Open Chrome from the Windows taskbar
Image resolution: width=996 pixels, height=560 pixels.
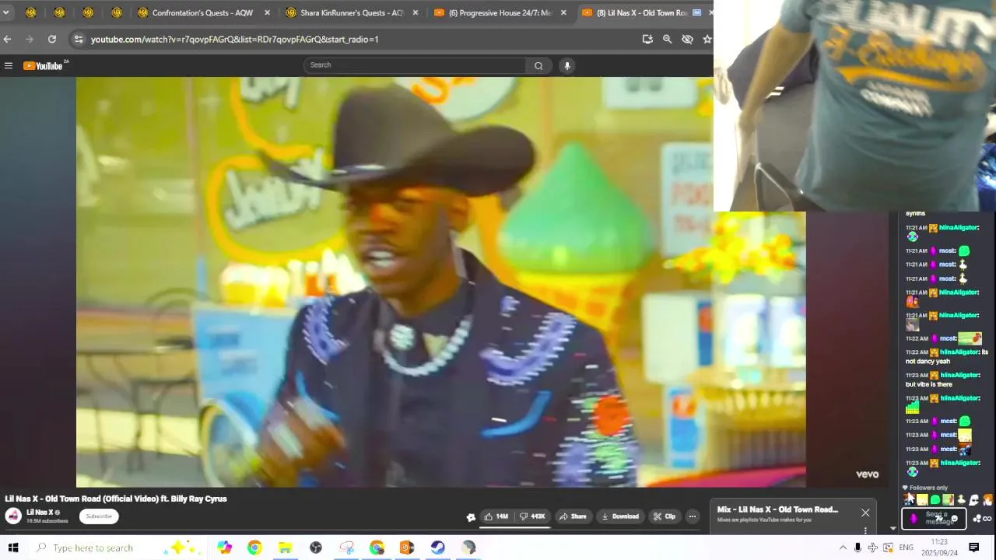click(254, 548)
